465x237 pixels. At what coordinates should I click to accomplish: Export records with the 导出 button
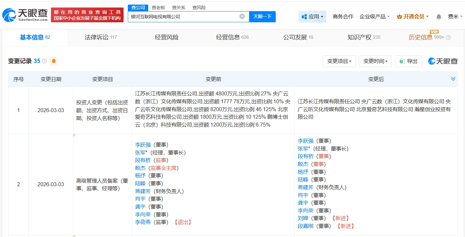coord(408,61)
